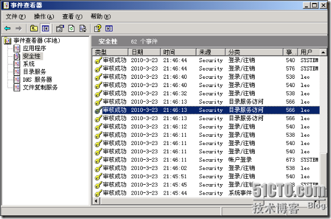Sort by the 日期 column header
This screenshot has height=219, width=331.
(144, 52)
